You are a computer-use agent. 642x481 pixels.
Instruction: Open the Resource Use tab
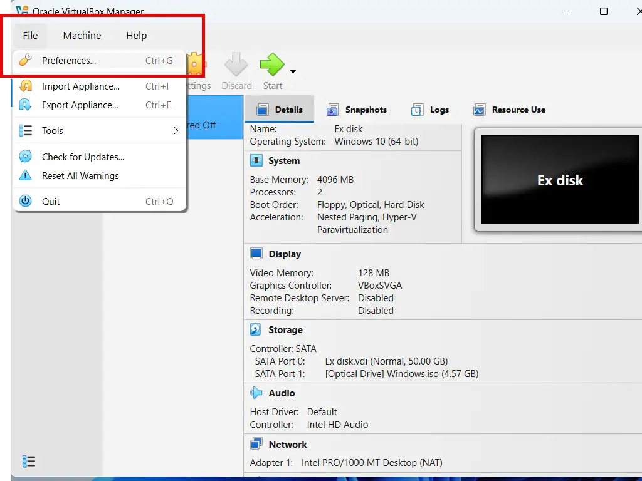coord(509,110)
